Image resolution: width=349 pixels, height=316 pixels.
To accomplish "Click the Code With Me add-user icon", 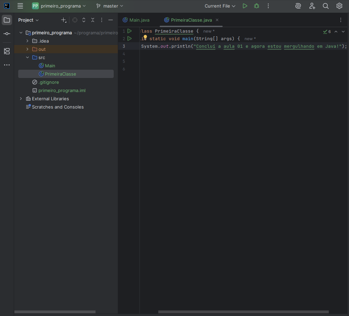I will tap(312, 6).
